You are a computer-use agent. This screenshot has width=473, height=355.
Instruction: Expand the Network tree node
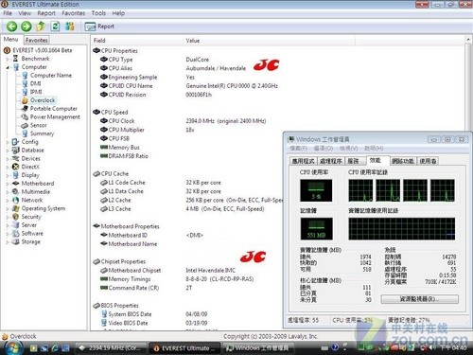pos(8,200)
